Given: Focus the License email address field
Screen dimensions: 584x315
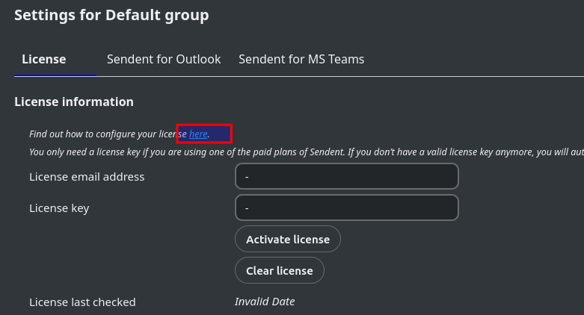Looking at the screenshot, I should (x=346, y=177).
